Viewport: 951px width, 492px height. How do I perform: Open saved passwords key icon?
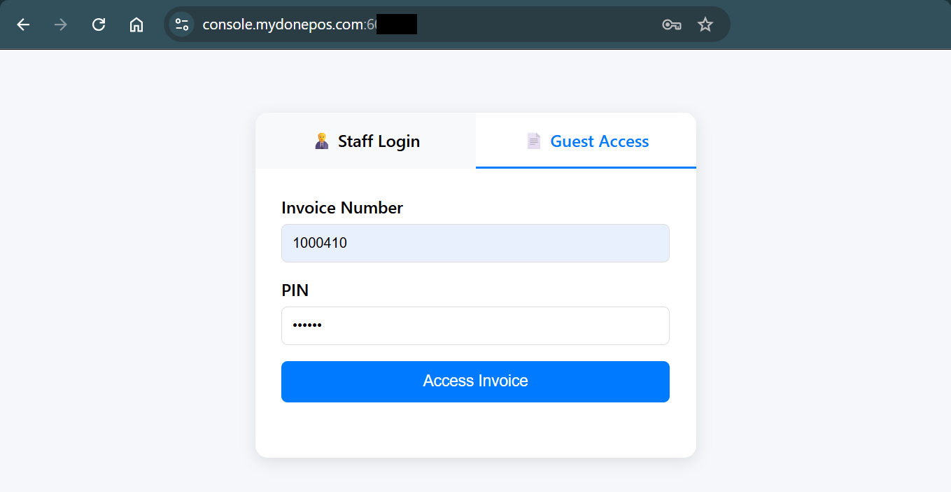(x=671, y=25)
